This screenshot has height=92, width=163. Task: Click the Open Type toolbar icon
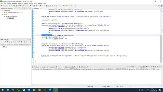(x=40, y=6)
